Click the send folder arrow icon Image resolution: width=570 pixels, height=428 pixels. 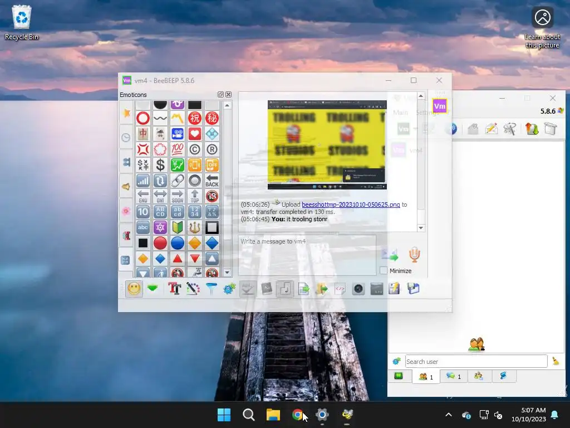(x=322, y=289)
